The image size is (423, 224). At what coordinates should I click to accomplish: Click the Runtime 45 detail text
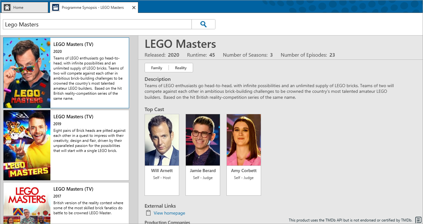pyautogui.click(x=201, y=55)
